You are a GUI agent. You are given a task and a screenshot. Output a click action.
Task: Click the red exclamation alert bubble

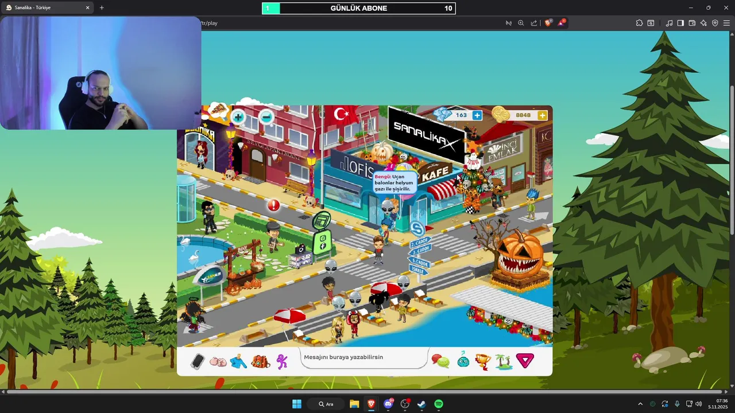[273, 205]
